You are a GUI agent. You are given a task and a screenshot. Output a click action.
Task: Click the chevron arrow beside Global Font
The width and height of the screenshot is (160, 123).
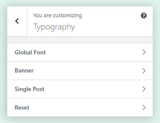point(144,52)
